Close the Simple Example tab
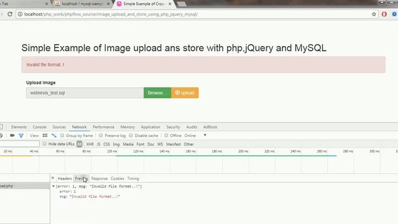398x224 pixels. click(170, 4)
